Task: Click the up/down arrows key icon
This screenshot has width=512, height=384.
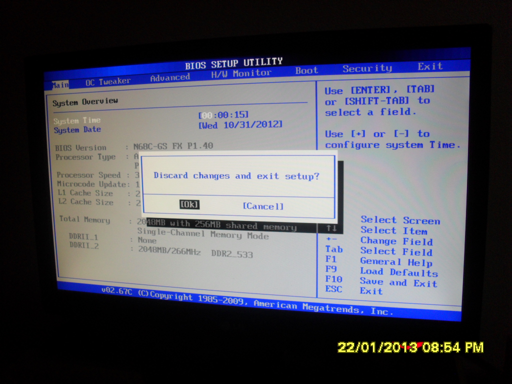Action: tap(331, 228)
